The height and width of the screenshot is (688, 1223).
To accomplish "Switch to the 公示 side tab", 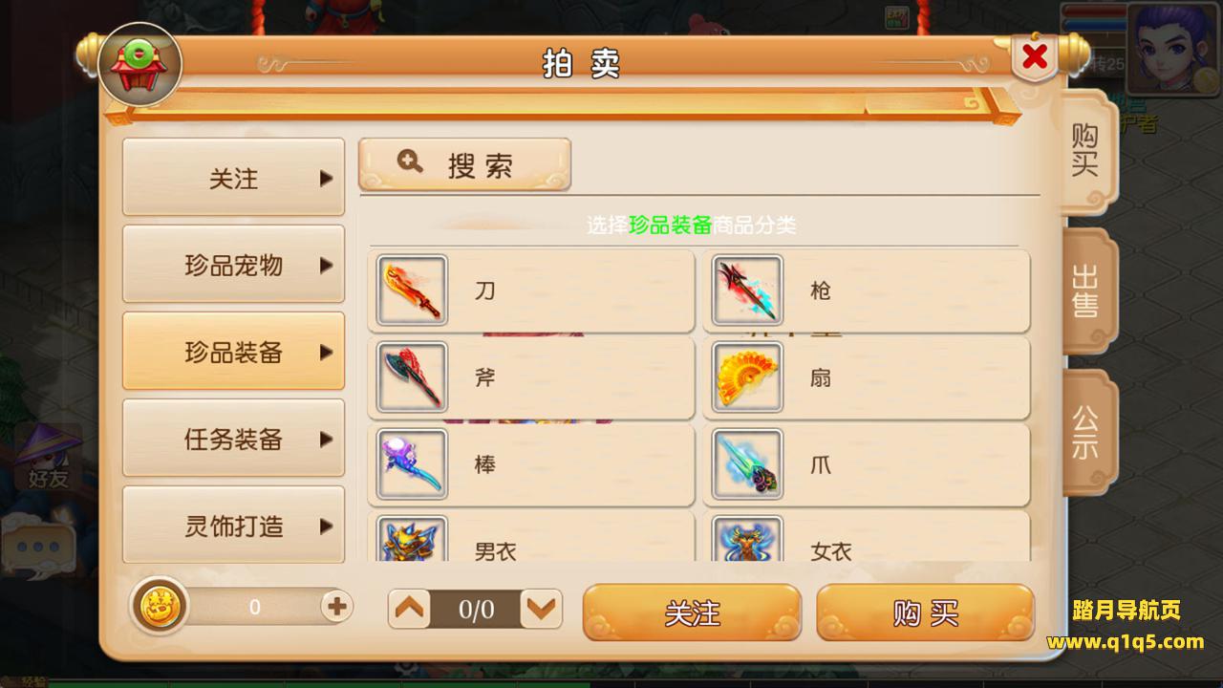I will tap(1086, 432).
